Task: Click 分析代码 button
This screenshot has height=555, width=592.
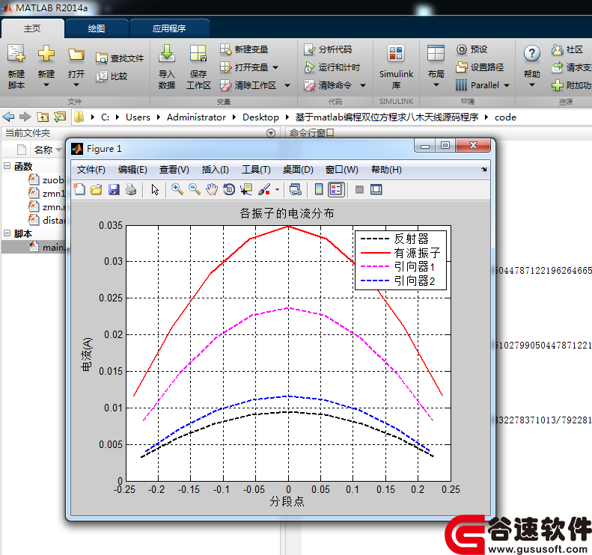Action: 328,49
